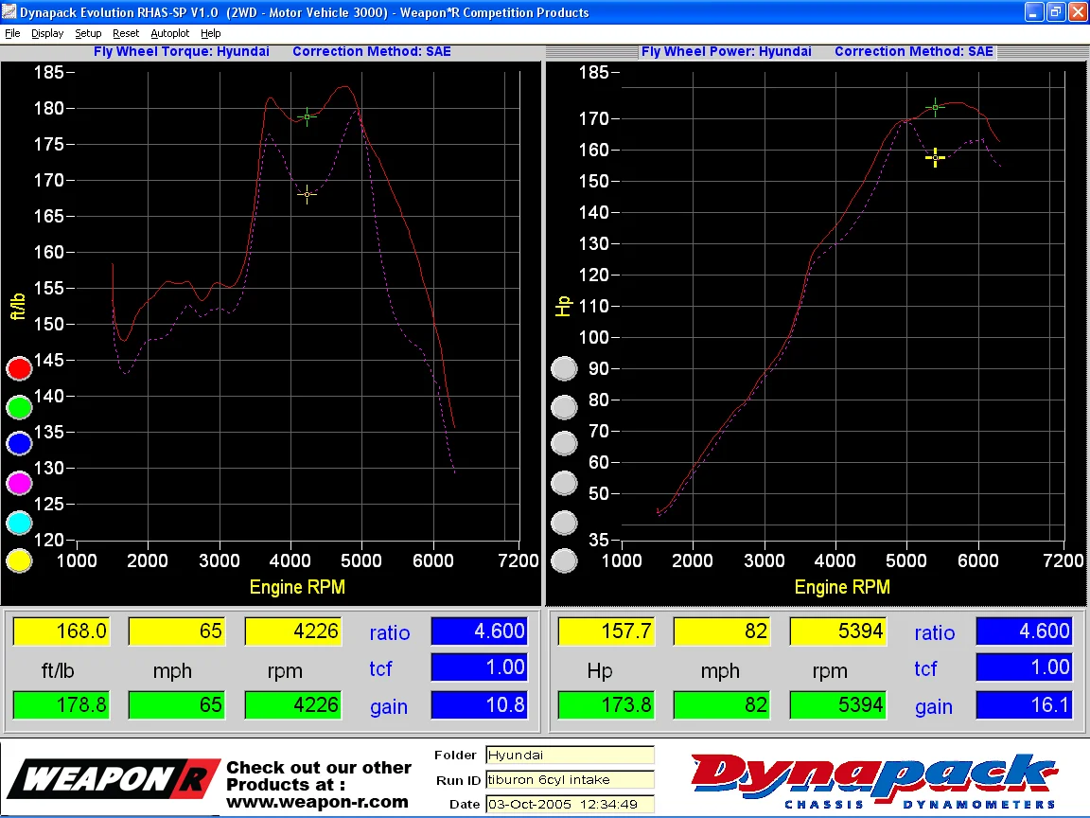This screenshot has width=1090, height=818.
Task: Restore down the Dynapack window
Action: [x=1055, y=11]
